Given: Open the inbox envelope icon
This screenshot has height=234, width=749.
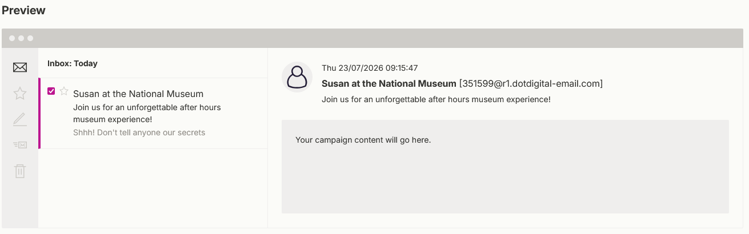Looking at the screenshot, I should tap(20, 67).
